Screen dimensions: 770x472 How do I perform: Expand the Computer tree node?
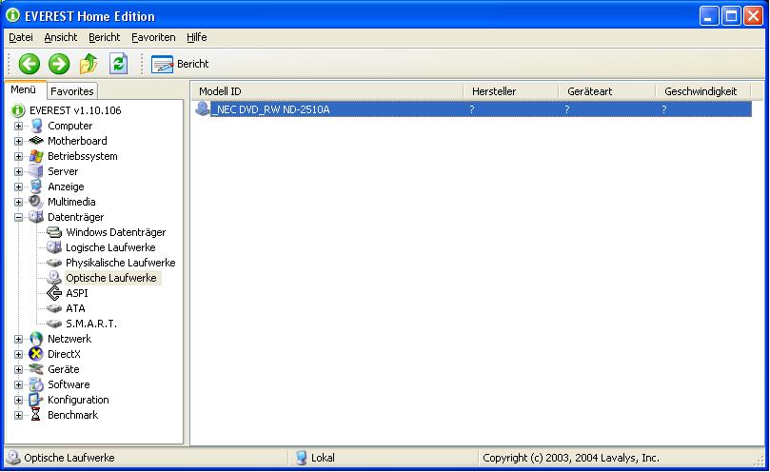tap(19, 127)
